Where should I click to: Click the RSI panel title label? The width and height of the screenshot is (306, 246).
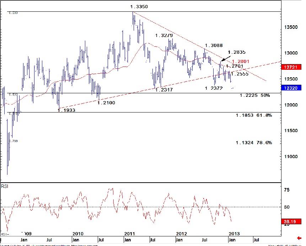point(5,186)
